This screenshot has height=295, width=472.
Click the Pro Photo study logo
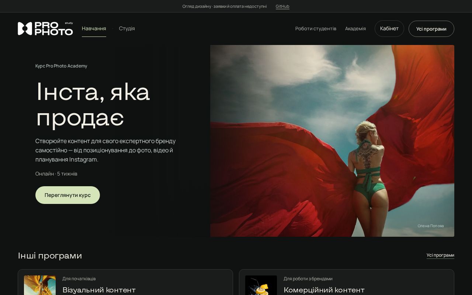tap(45, 28)
